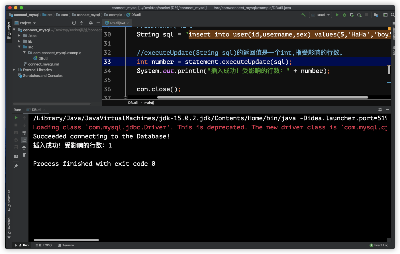Viewport: 400px width, 254px height.
Task: Click the locate file target icon in Project panel
Action: pos(74,23)
